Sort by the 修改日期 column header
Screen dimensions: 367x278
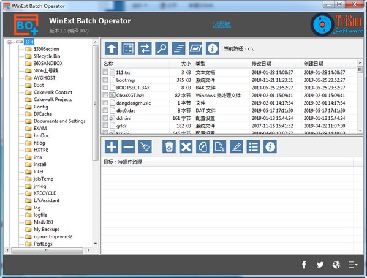(276, 64)
